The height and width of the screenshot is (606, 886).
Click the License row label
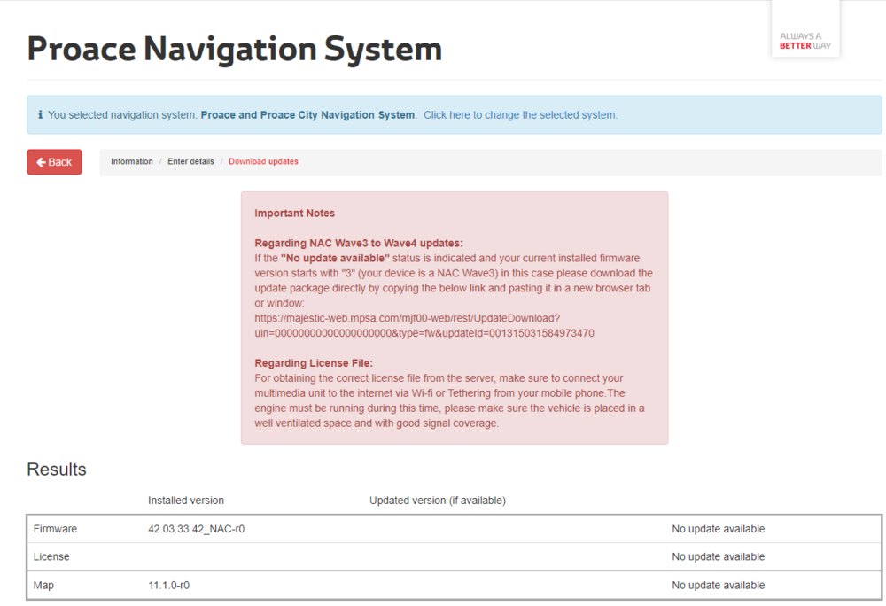click(51, 556)
